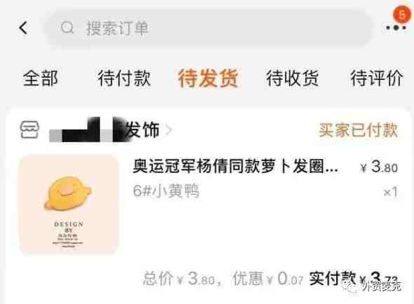Select the highlighted 待发货 tab
This screenshot has width=414, height=304.
click(x=208, y=78)
